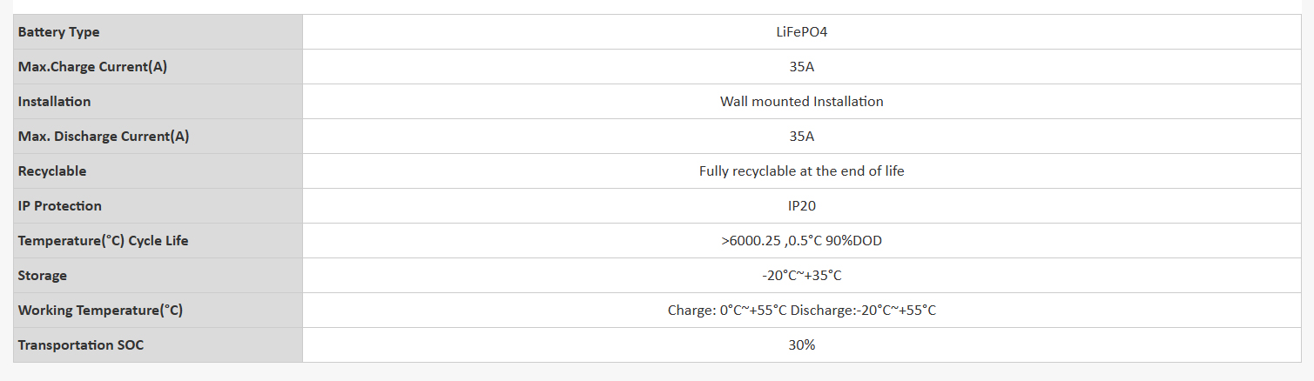Screen dimensions: 1314x381
Task: Click the 35A max charge current value
Action: [801, 67]
